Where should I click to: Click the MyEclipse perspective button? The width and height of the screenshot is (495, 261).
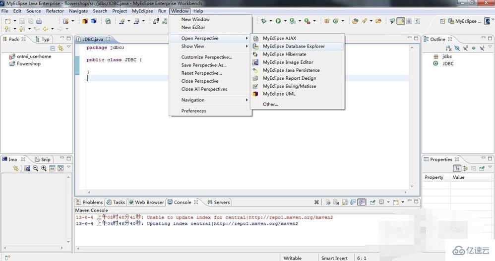coord(465,21)
